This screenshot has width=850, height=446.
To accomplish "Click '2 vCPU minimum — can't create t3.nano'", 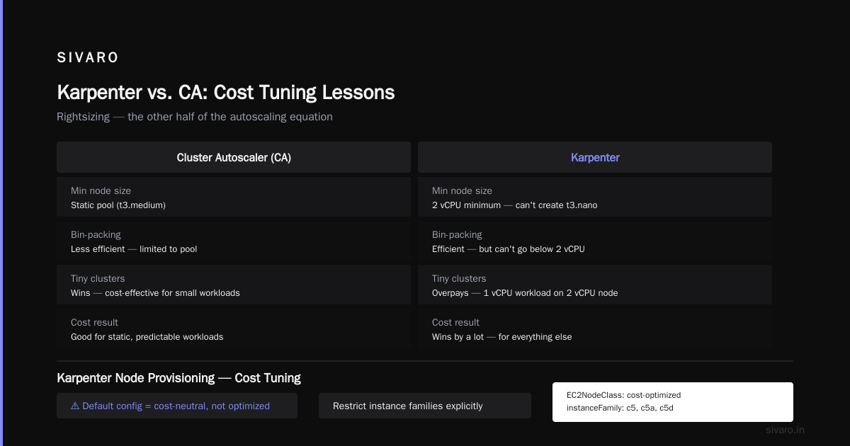I will (515, 205).
